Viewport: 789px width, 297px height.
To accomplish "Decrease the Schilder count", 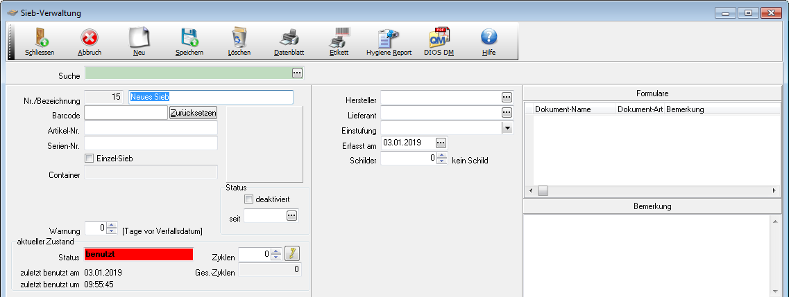I will (x=442, y=161).
